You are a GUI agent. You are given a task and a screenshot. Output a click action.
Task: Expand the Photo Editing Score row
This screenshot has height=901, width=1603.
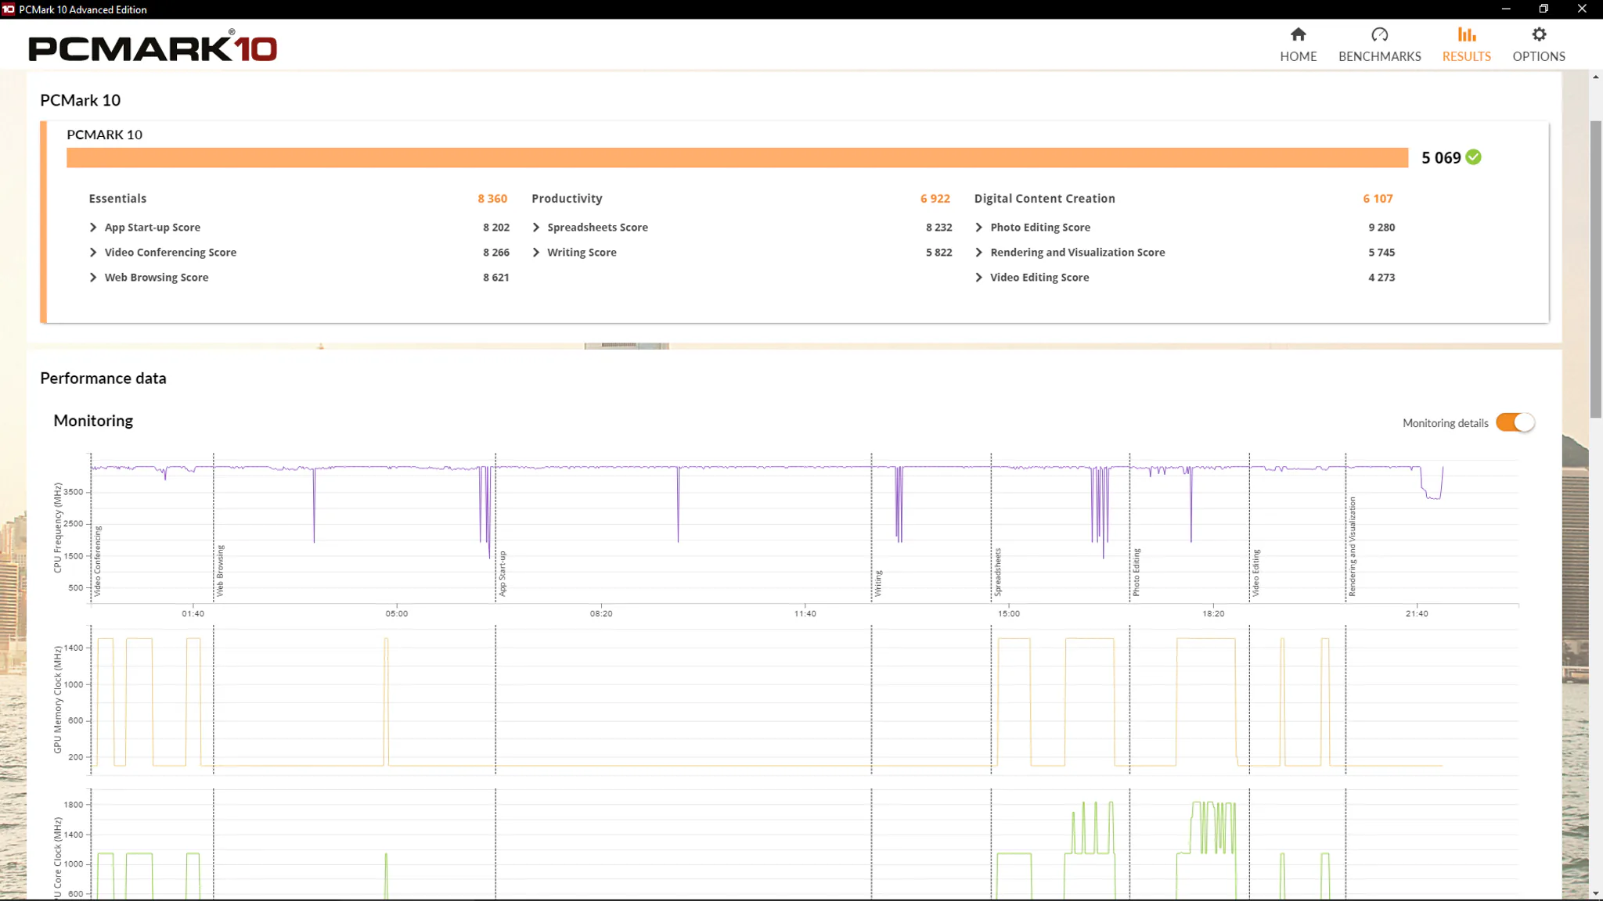[x=979, y=228]
